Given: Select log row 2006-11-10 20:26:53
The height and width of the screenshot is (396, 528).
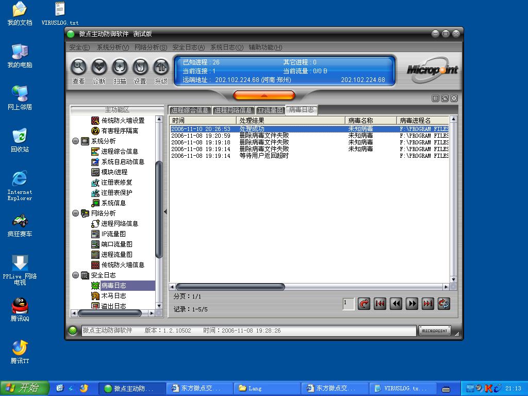Looking at the screenshot, I should point(309,129).
